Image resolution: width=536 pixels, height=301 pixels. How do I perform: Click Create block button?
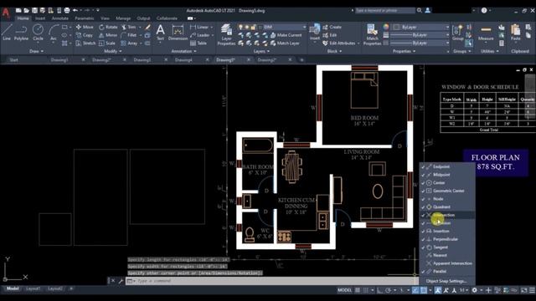332,27
